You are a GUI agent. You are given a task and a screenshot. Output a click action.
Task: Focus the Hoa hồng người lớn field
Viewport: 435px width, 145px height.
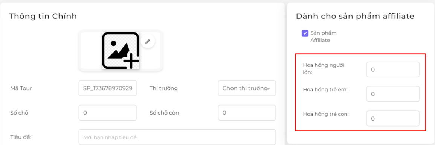(393, 69)
